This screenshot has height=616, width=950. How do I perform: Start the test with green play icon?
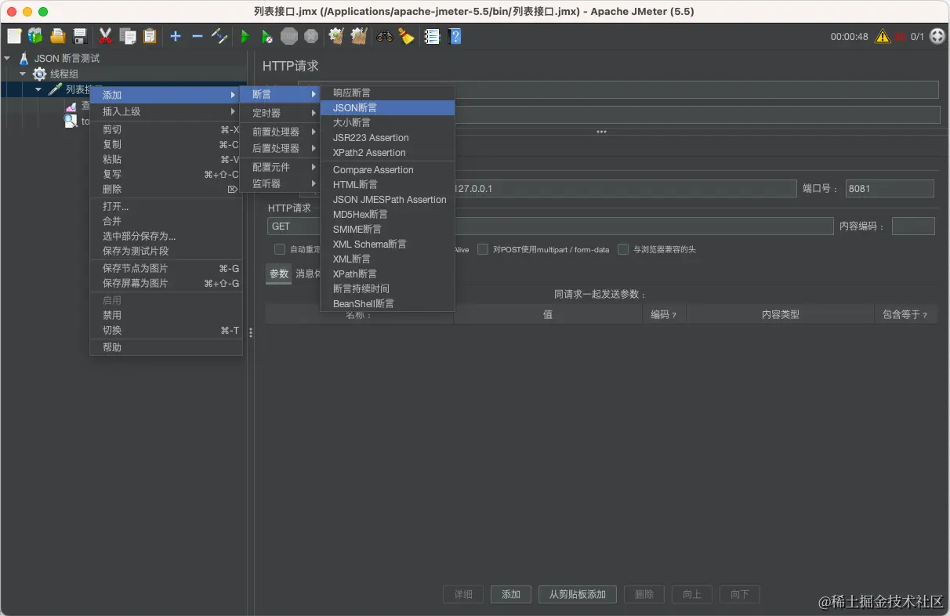click(x=245, y=36)
